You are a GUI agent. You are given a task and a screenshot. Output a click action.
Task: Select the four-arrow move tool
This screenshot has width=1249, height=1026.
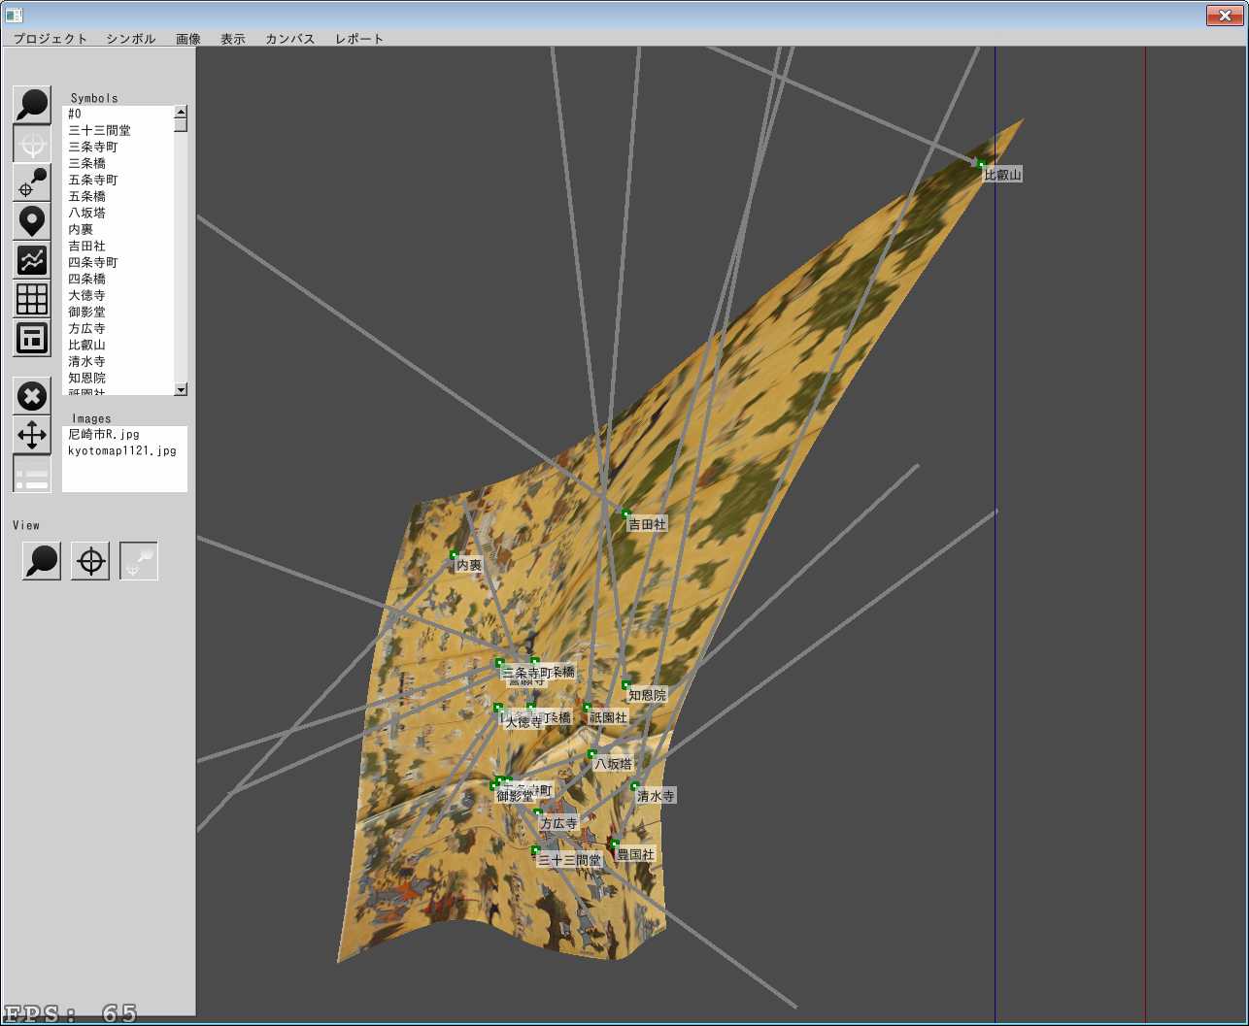click(x=32, y=435)
